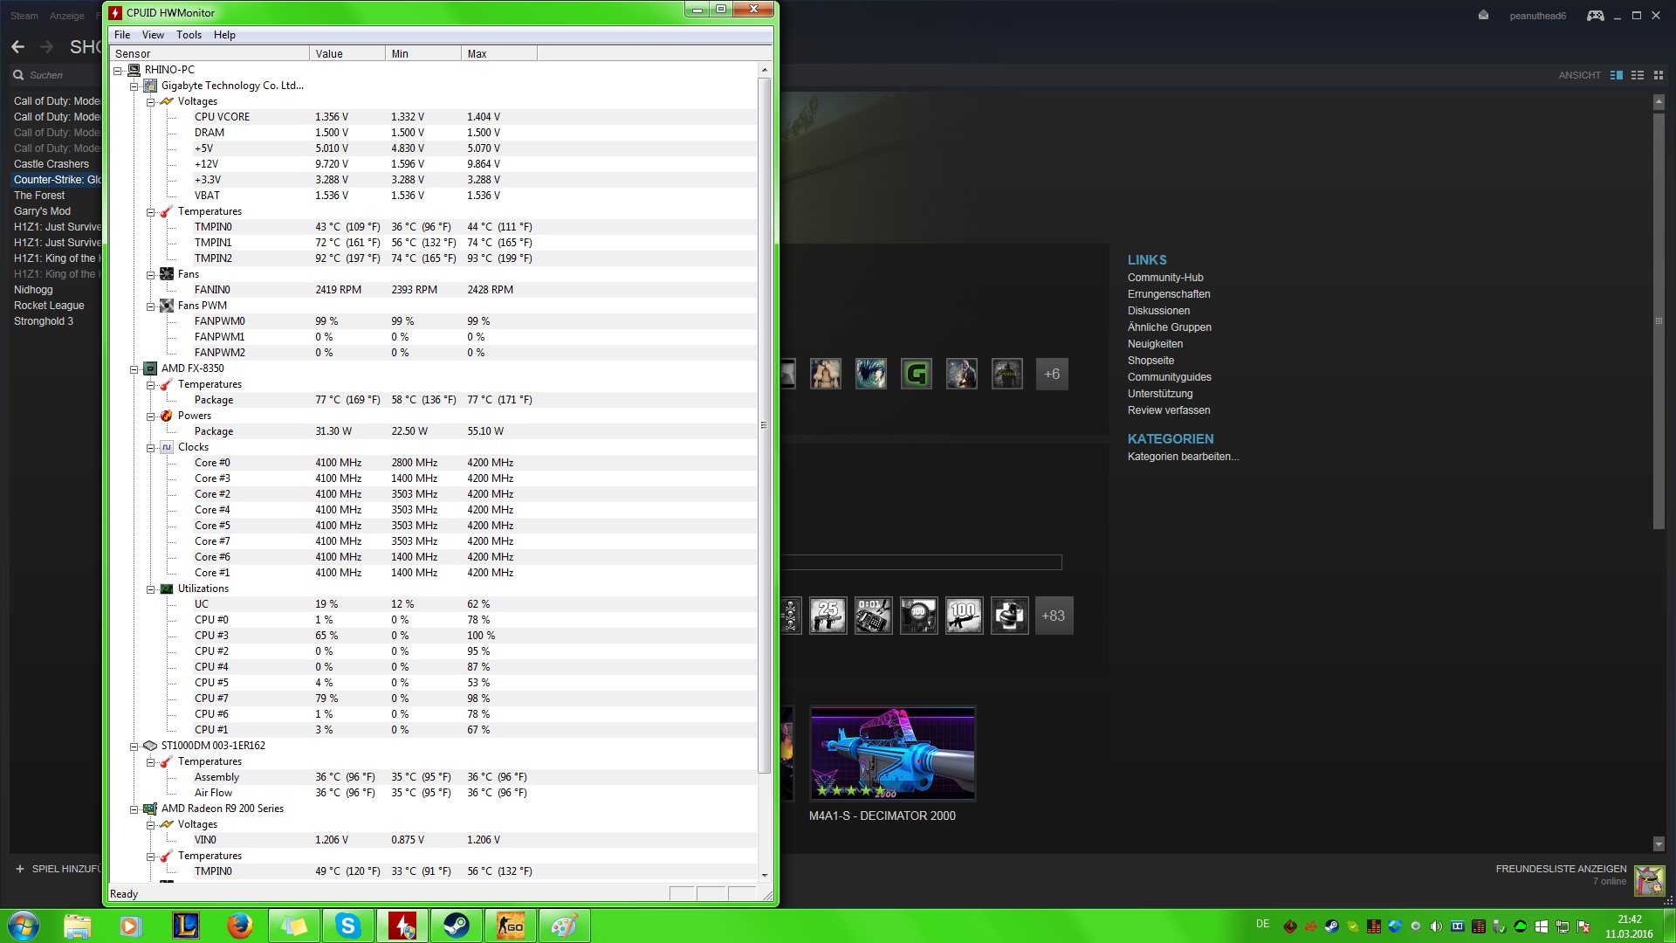Open the View menu in HWMonitor
Image resolution: width=1676 pixels, height=943 pixels.
153,35
